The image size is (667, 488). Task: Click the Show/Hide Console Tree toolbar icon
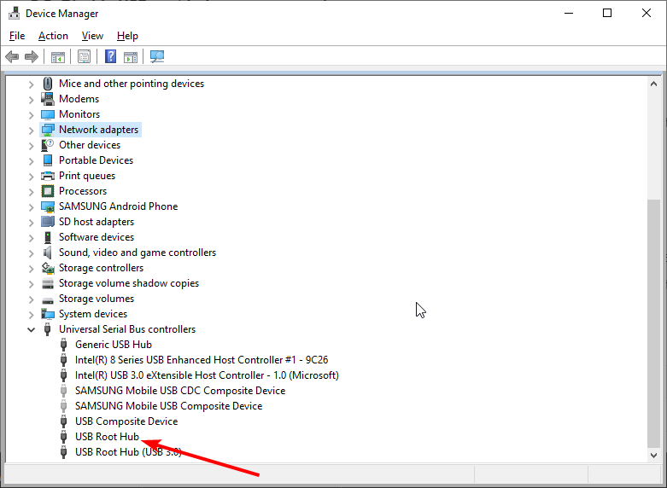click(x=58, y=56)
